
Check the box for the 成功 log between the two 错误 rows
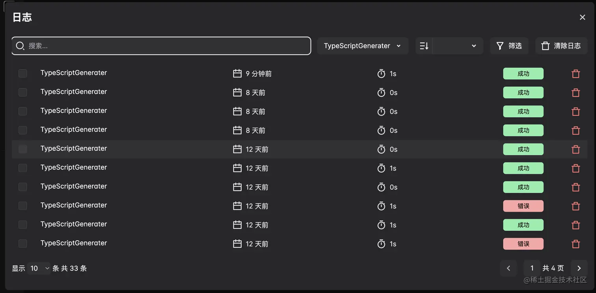click(23, 224)
